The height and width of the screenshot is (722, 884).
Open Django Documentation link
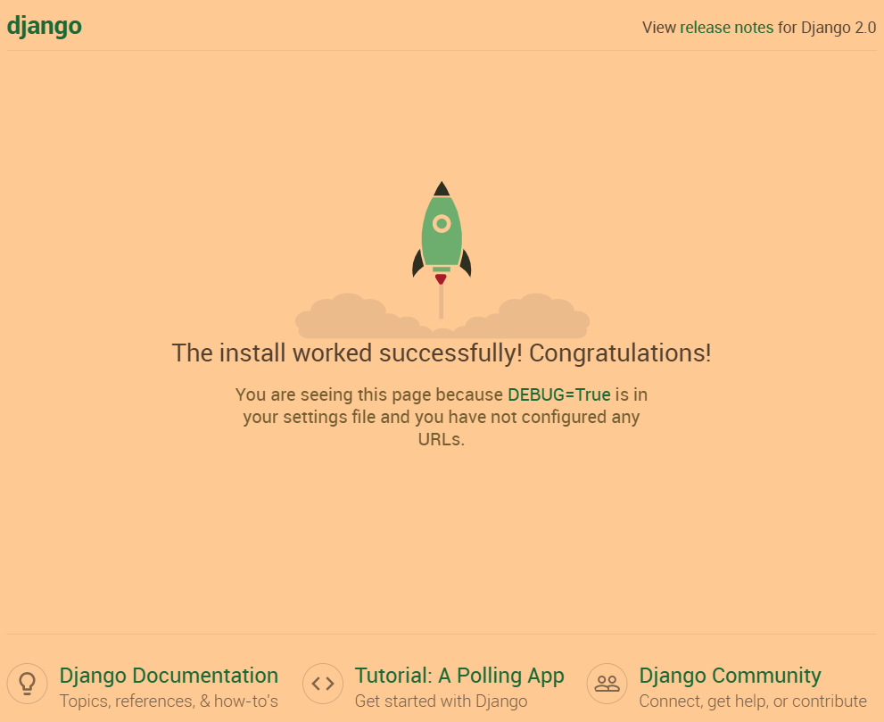click(169, 676)
